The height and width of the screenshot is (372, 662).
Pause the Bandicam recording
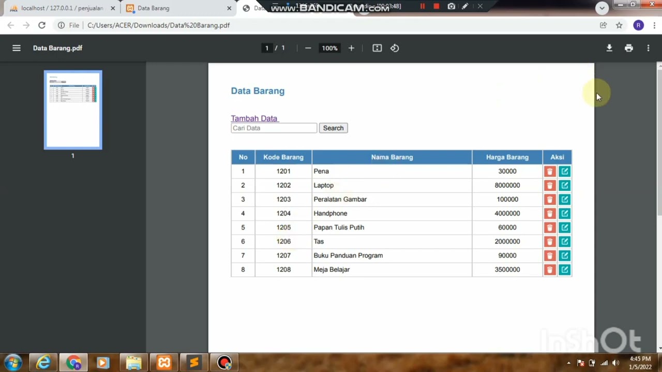pyautogui.click(x=422, y=6)
